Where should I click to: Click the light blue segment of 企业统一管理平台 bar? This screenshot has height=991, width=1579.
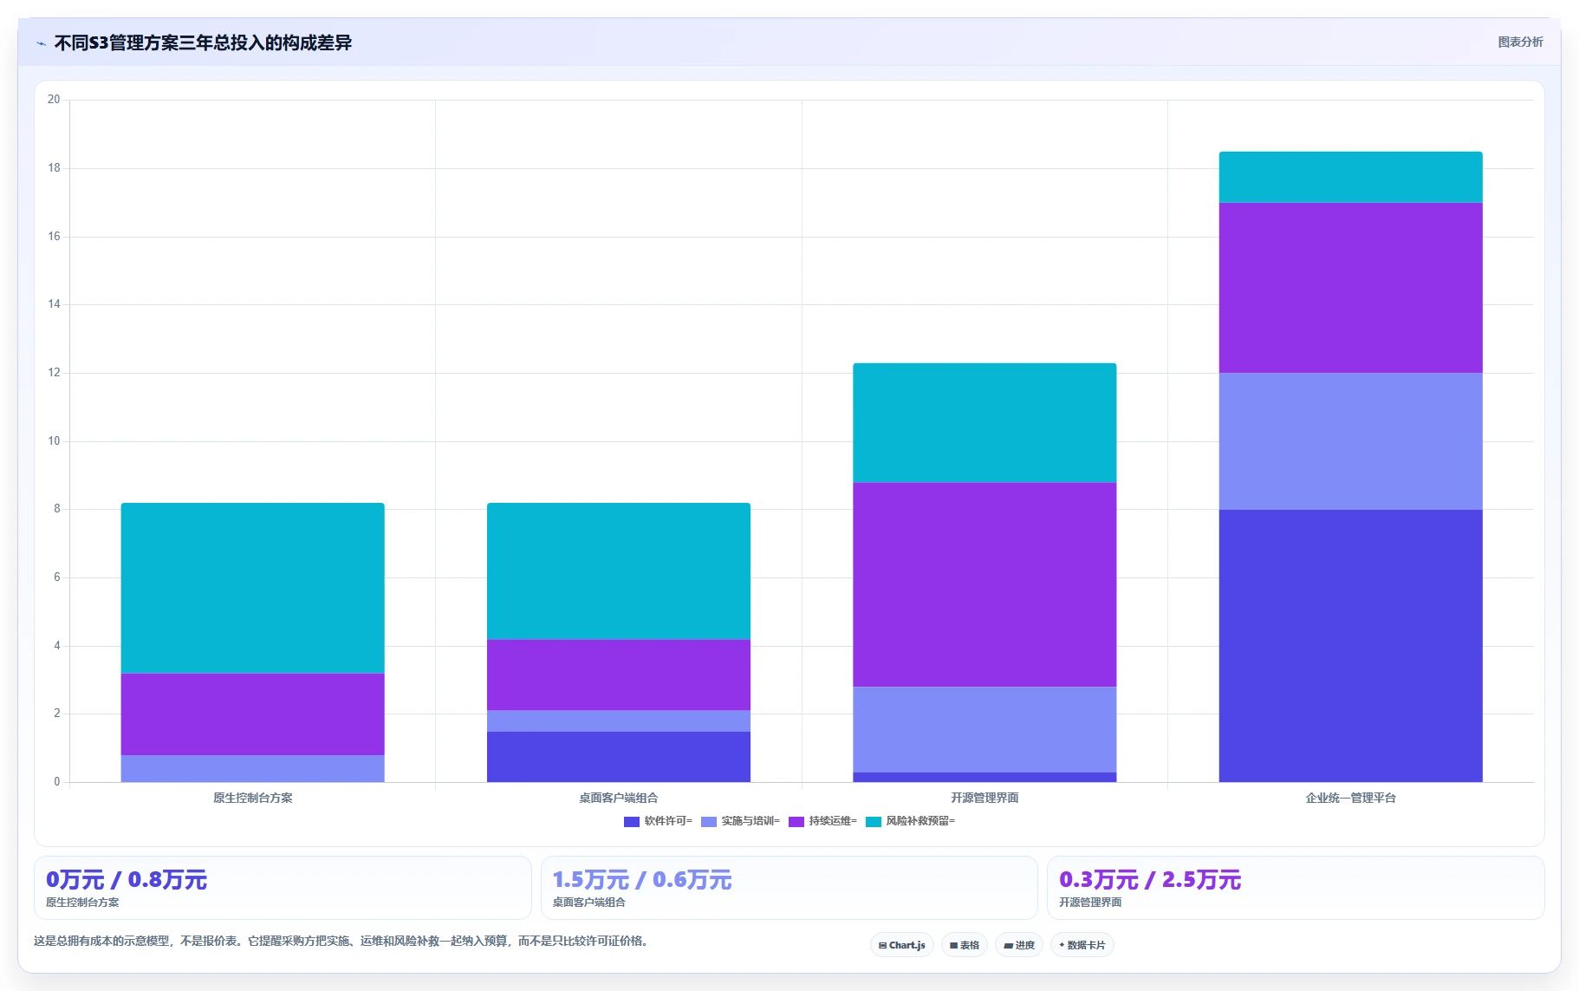(x=1350, y=441)
